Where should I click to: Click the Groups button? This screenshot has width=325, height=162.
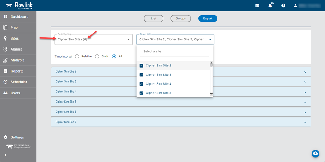(180, 18)
